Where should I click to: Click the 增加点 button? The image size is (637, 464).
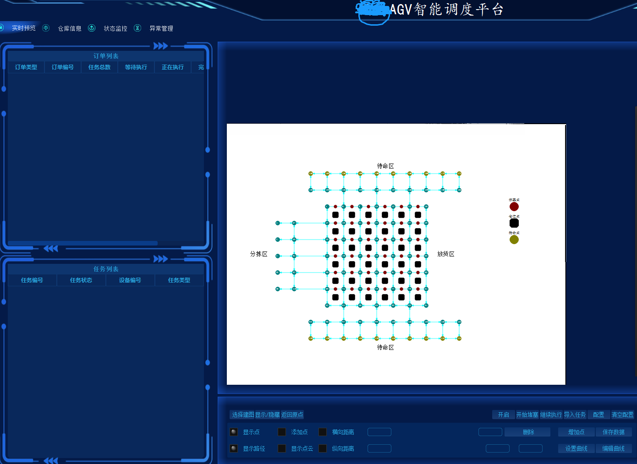coord(577,432)
